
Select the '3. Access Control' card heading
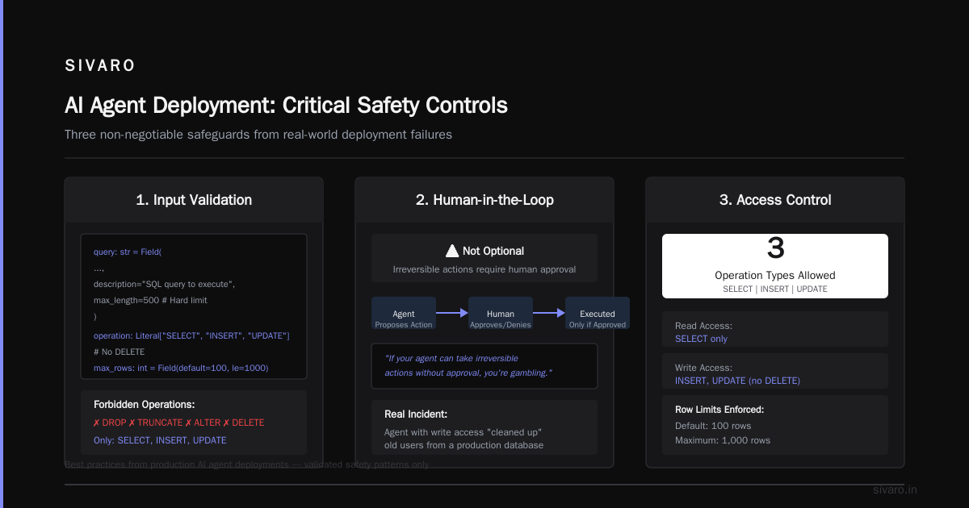pos(775,200)
